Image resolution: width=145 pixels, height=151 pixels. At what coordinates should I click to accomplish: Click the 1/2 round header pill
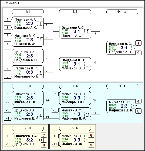(75, 12)
